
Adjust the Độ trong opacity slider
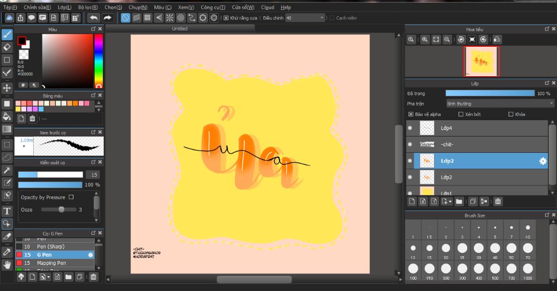[x=490, y=93]
